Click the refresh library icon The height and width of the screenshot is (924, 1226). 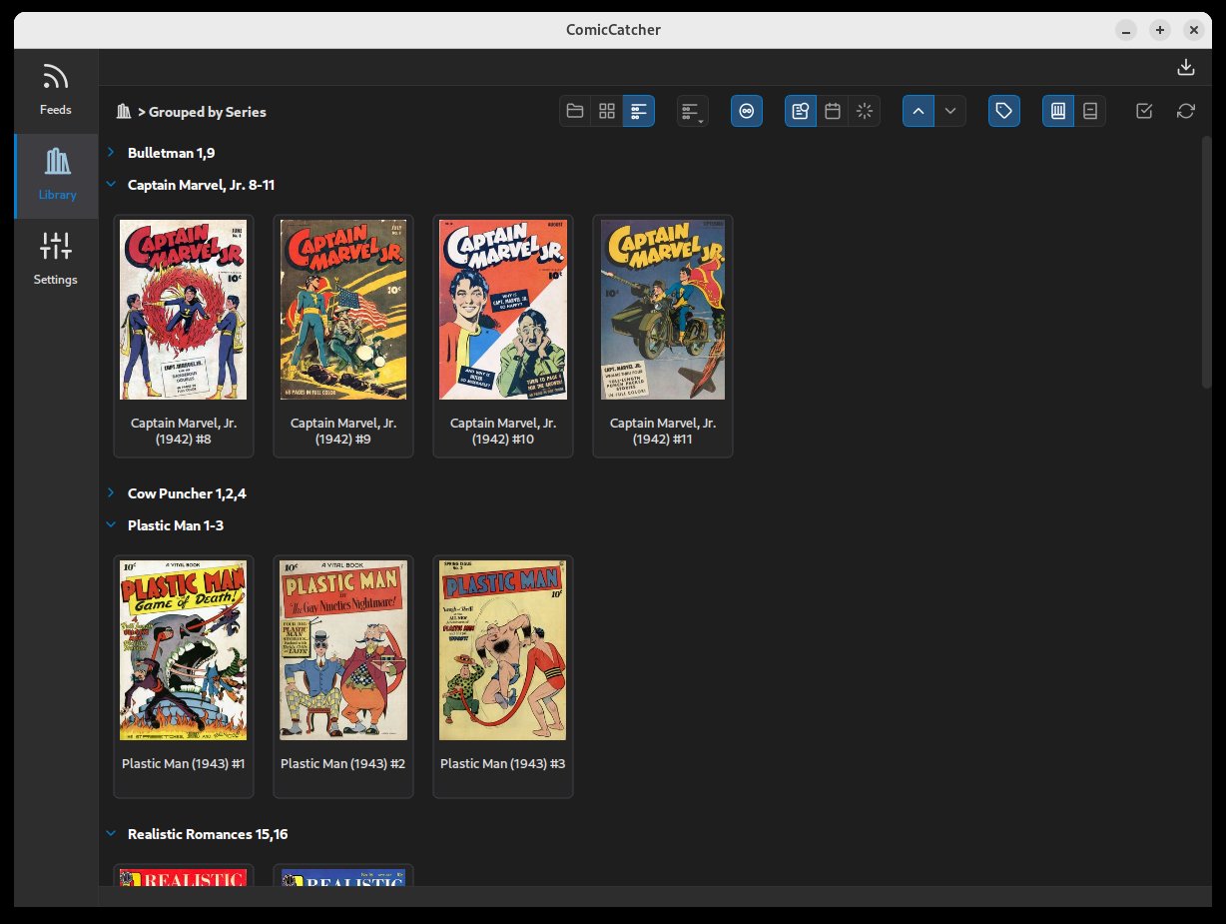[1185, 111]
